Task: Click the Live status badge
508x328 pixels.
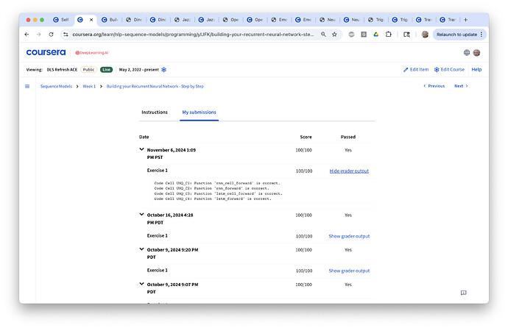Action: point(106,70)
